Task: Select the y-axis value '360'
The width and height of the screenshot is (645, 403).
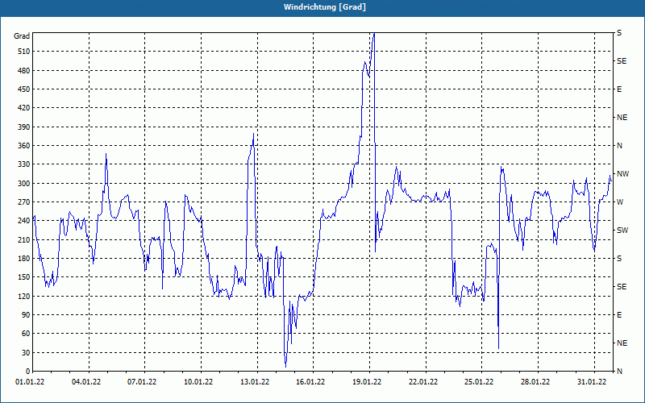Action: point(24,146)
